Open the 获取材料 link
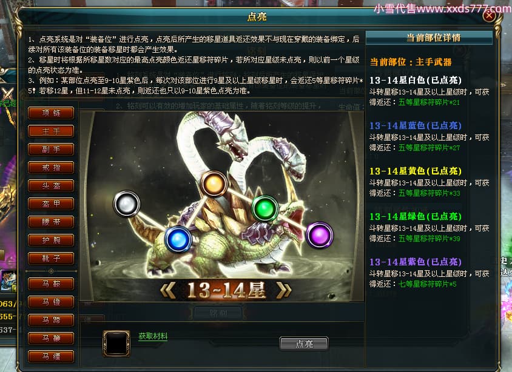This screenshot has width=512, height=372. [x=153, y=336]
